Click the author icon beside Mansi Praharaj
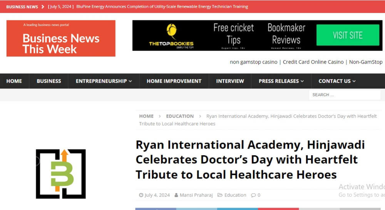The width and height of the screenshot is (385, 210). (176, 195)
